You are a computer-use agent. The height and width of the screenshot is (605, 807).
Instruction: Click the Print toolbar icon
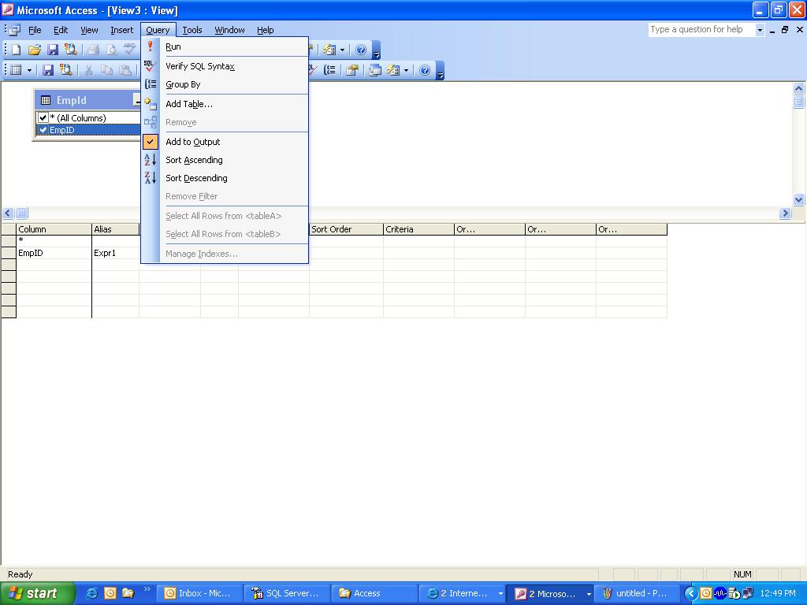point(93,50)
